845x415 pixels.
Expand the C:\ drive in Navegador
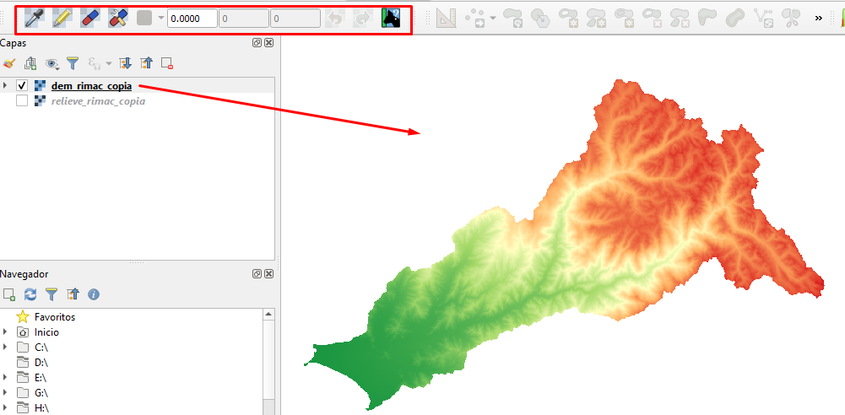point(6,347)
